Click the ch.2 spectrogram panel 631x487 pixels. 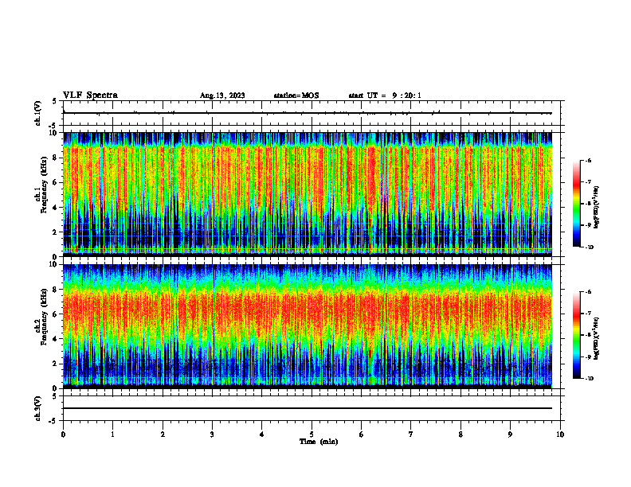click(308, 326)
